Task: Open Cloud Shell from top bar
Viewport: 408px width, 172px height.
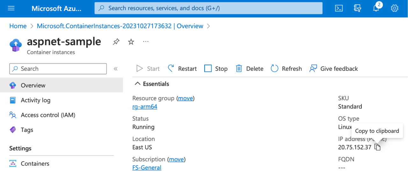Action: point(339,8)
